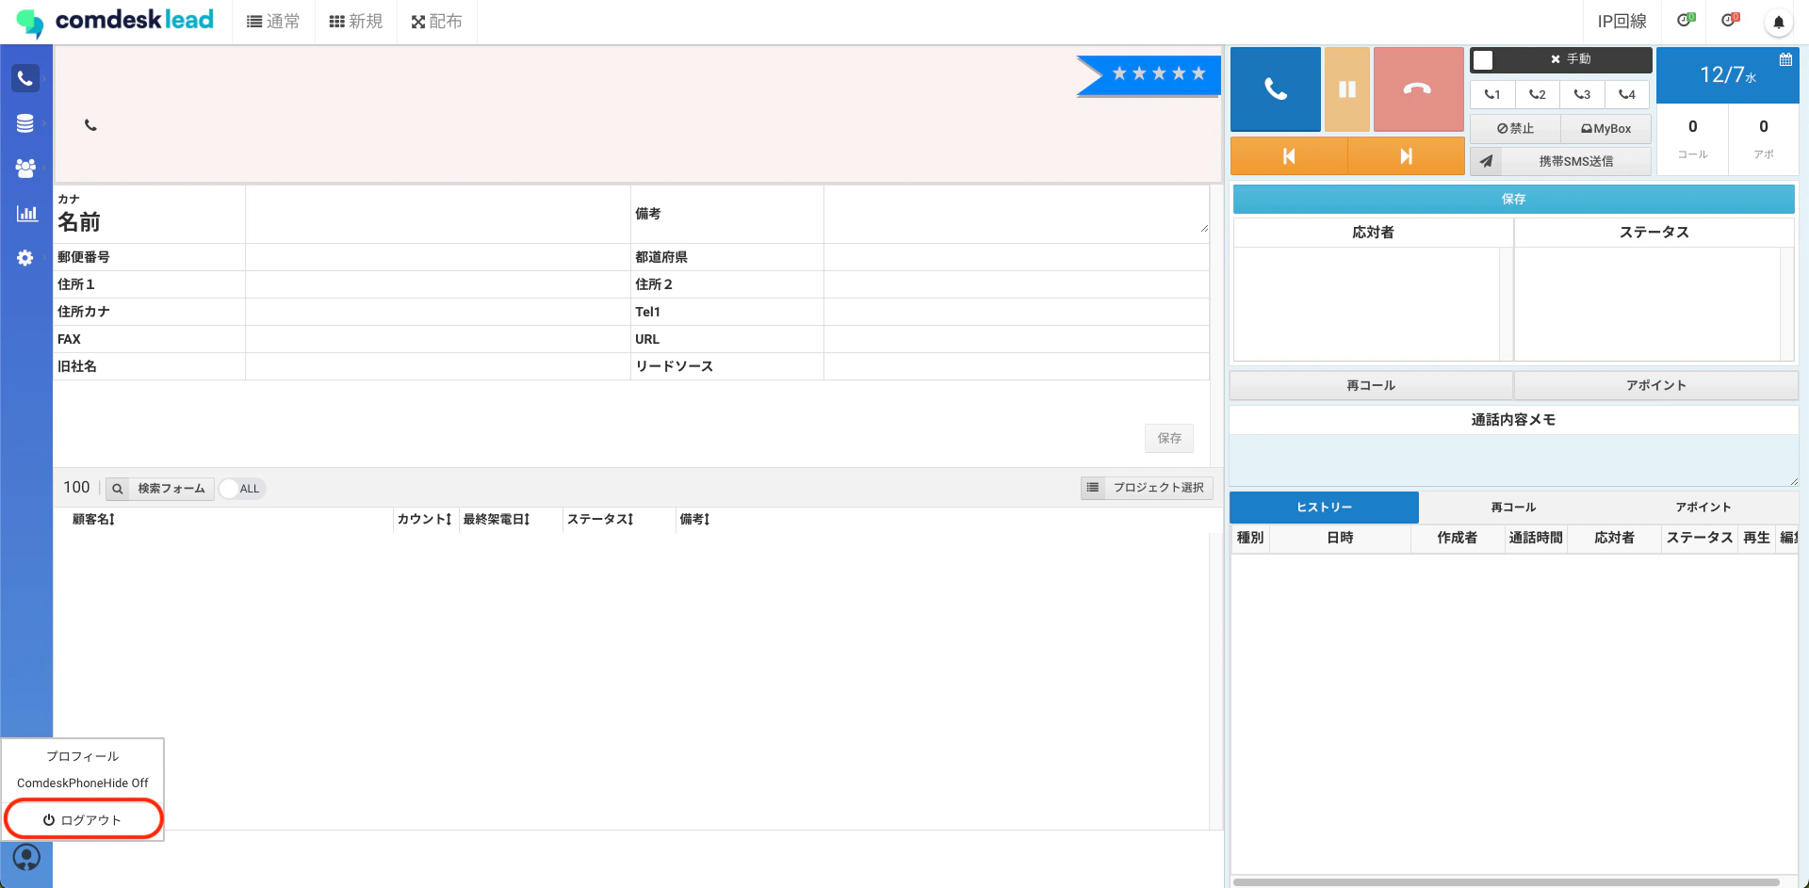Sort by カウント column
This screenshot has height=888, width=1809.
coord(425,519)
